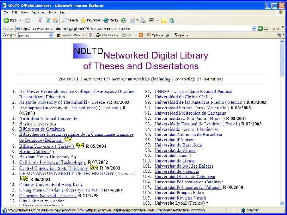
Task: Open Boston College link
Action: (x=34, y=151)
